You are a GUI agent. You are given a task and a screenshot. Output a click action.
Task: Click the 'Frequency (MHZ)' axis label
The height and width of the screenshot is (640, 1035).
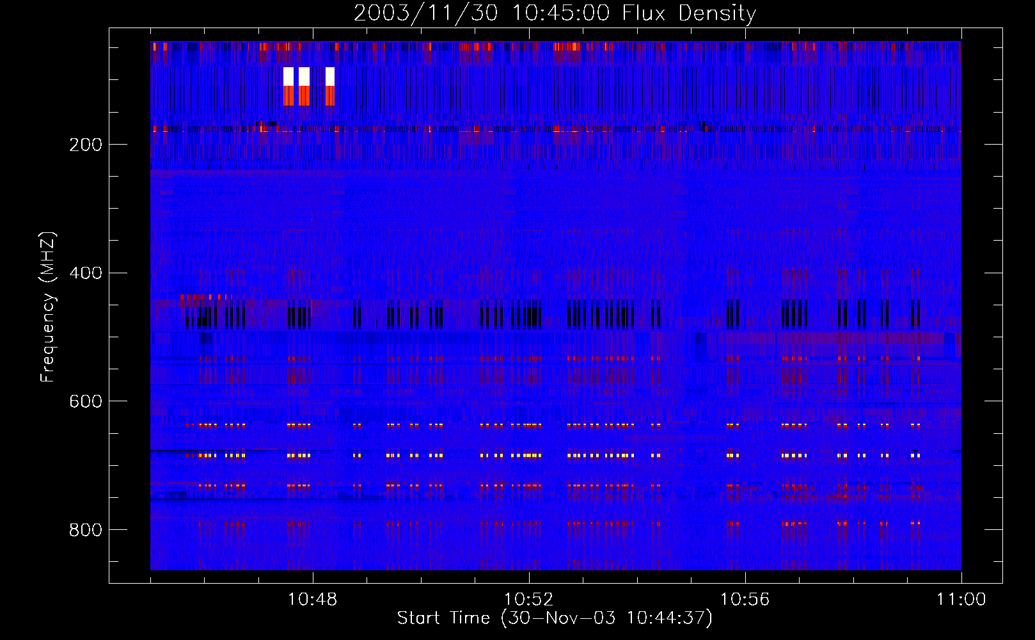click(x=48, y=307)
